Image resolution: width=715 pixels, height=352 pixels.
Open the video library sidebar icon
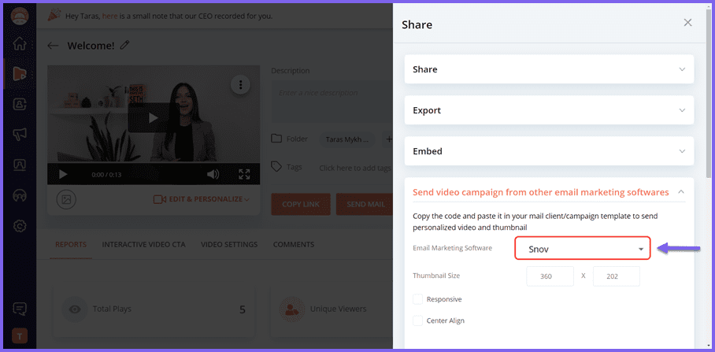20,74
